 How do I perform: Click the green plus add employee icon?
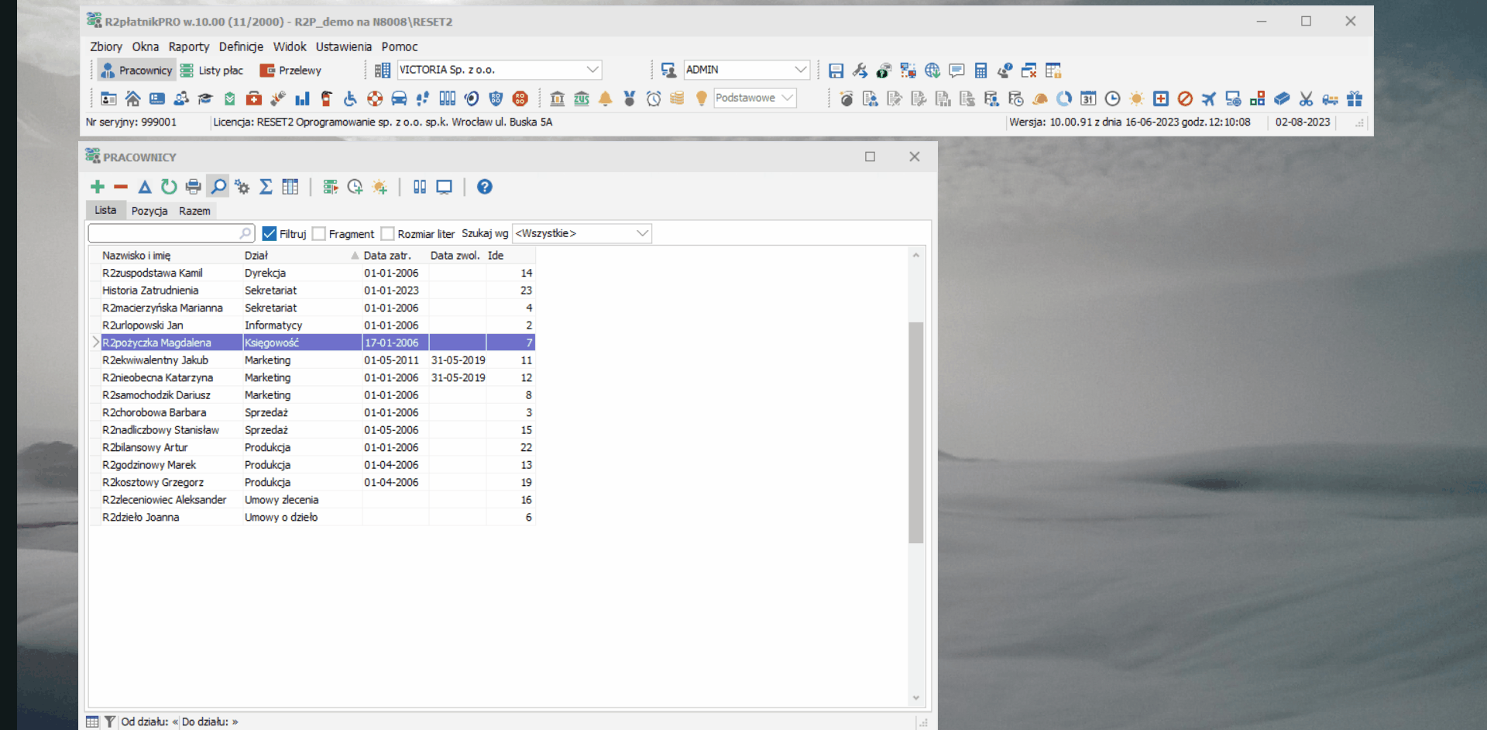point(98,187)
